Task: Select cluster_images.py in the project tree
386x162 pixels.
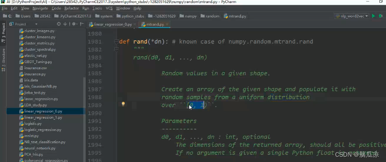Action: coord(37,31)
